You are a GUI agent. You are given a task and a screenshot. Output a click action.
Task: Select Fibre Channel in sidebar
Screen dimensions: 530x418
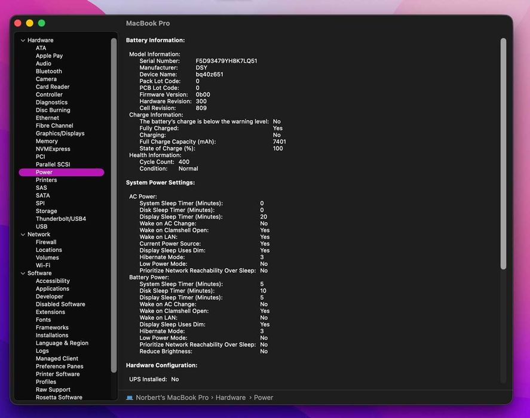(54, 126)
